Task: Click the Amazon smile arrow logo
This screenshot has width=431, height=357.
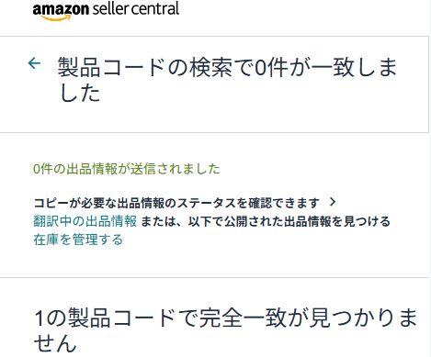Action: pyautogui.click(x=56, y=17)
